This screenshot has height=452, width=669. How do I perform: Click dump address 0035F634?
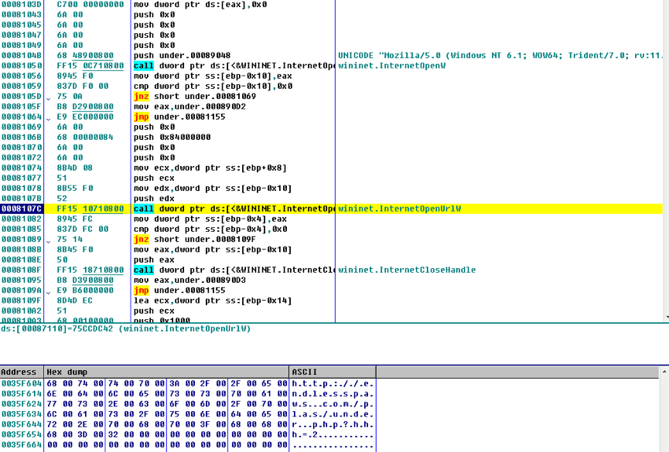click(22, 414)
